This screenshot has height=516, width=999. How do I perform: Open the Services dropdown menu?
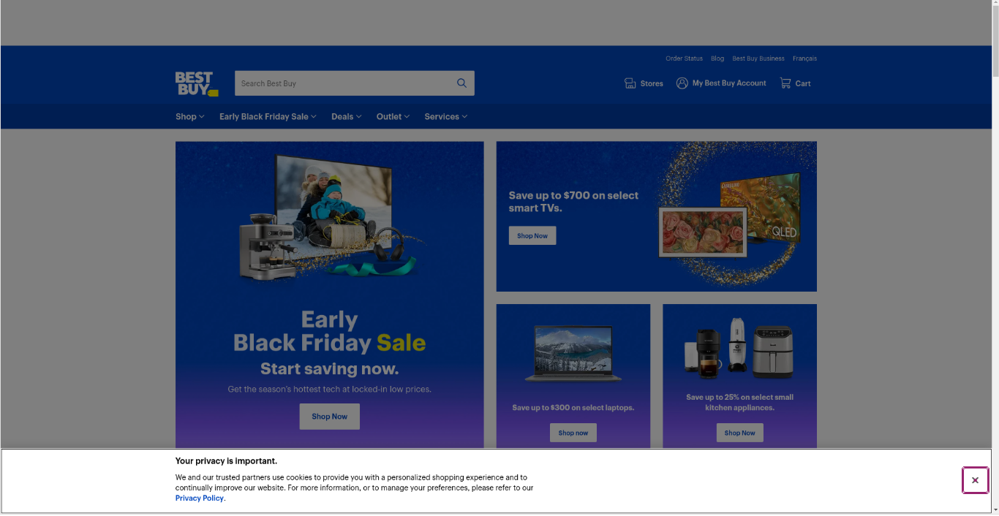point(445,117)
